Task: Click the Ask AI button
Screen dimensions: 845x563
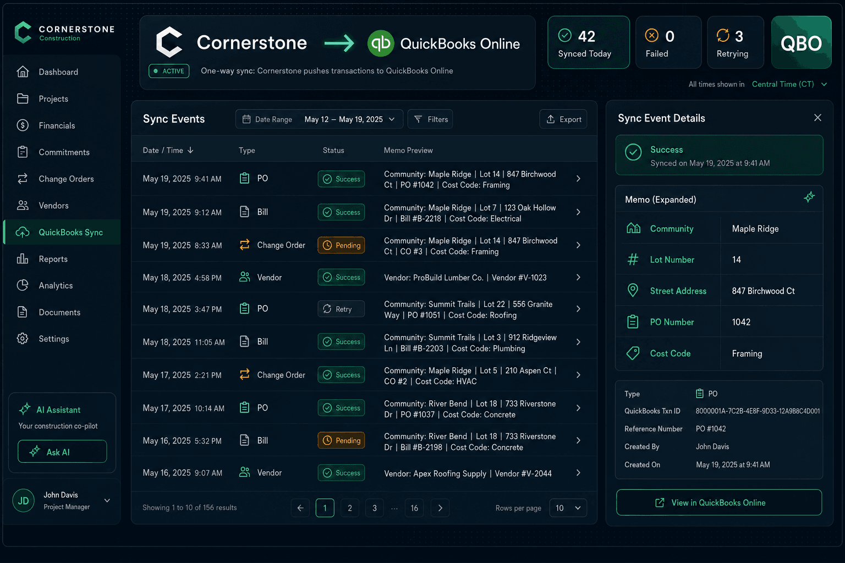Action: [62, 451]
